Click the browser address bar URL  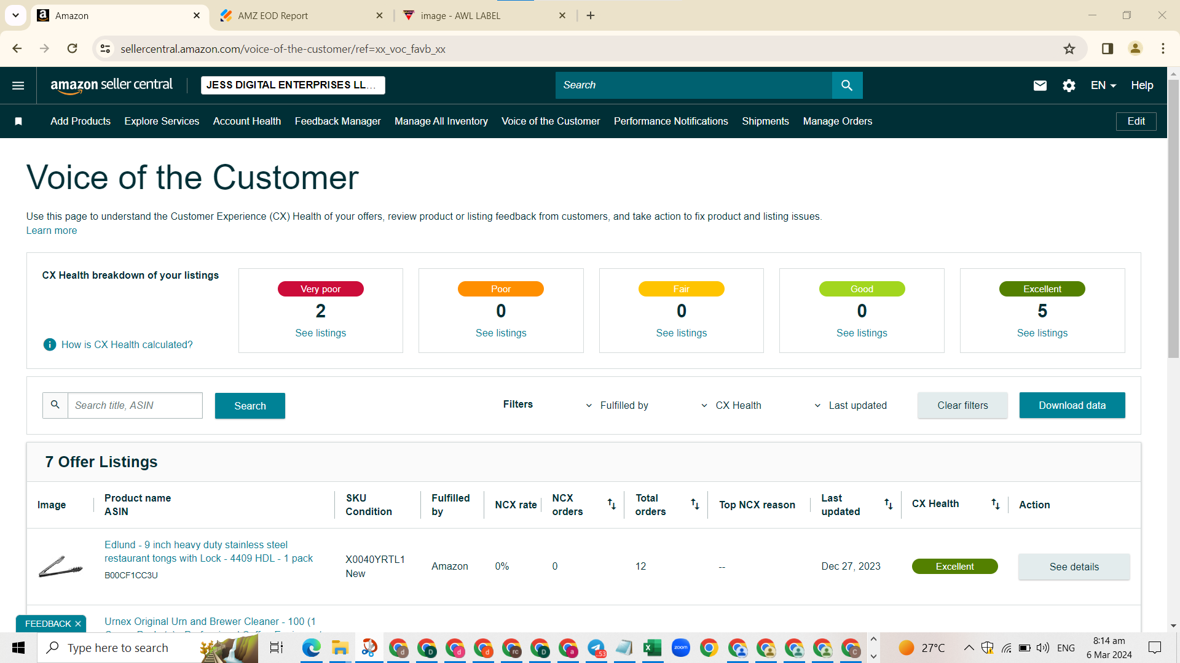coord(283,48)
